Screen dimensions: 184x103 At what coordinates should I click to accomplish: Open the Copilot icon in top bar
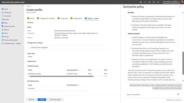tap(141, 2)
